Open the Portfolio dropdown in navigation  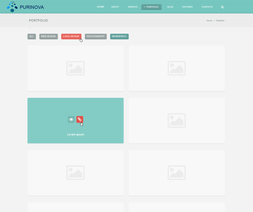coord(151,7)
